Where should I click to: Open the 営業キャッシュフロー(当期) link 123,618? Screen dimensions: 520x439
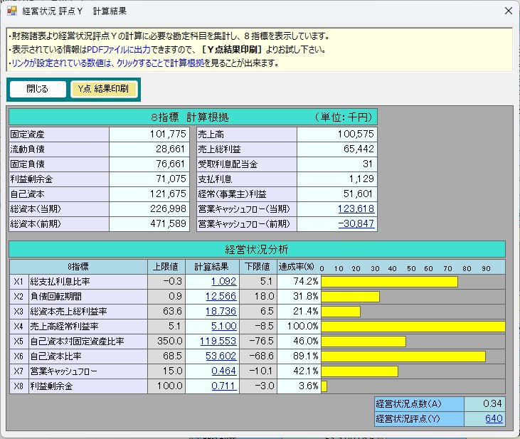[x=356, y=208]
